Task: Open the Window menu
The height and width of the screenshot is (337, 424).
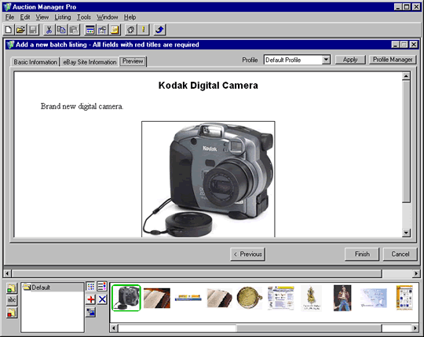Action: (x=108, y=17)
